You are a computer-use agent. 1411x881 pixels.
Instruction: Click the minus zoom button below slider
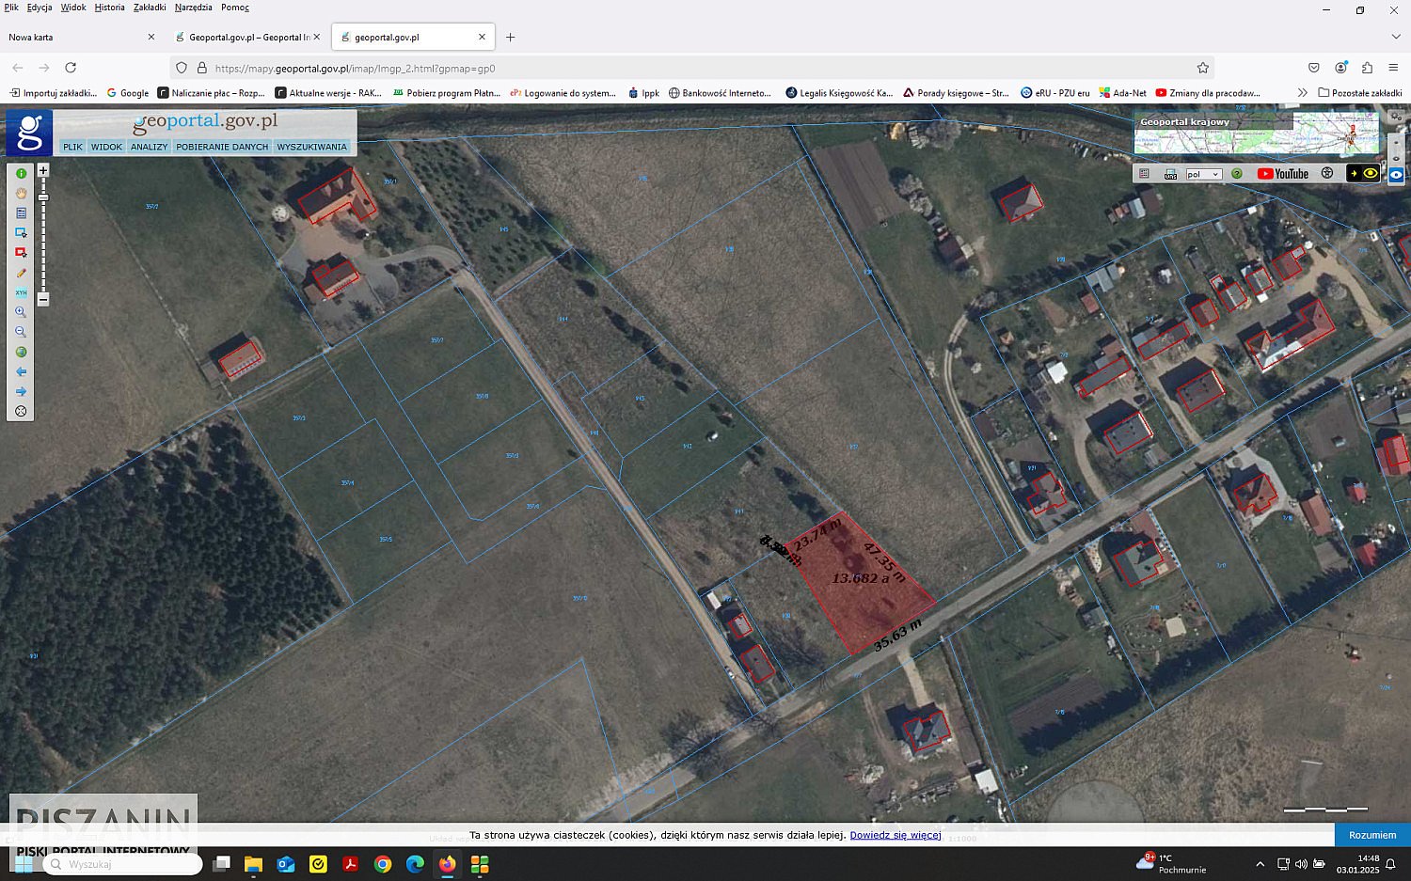tap(42, 299)
